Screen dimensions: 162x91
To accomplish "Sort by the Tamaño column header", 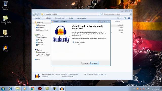I will tap(117, 22).
